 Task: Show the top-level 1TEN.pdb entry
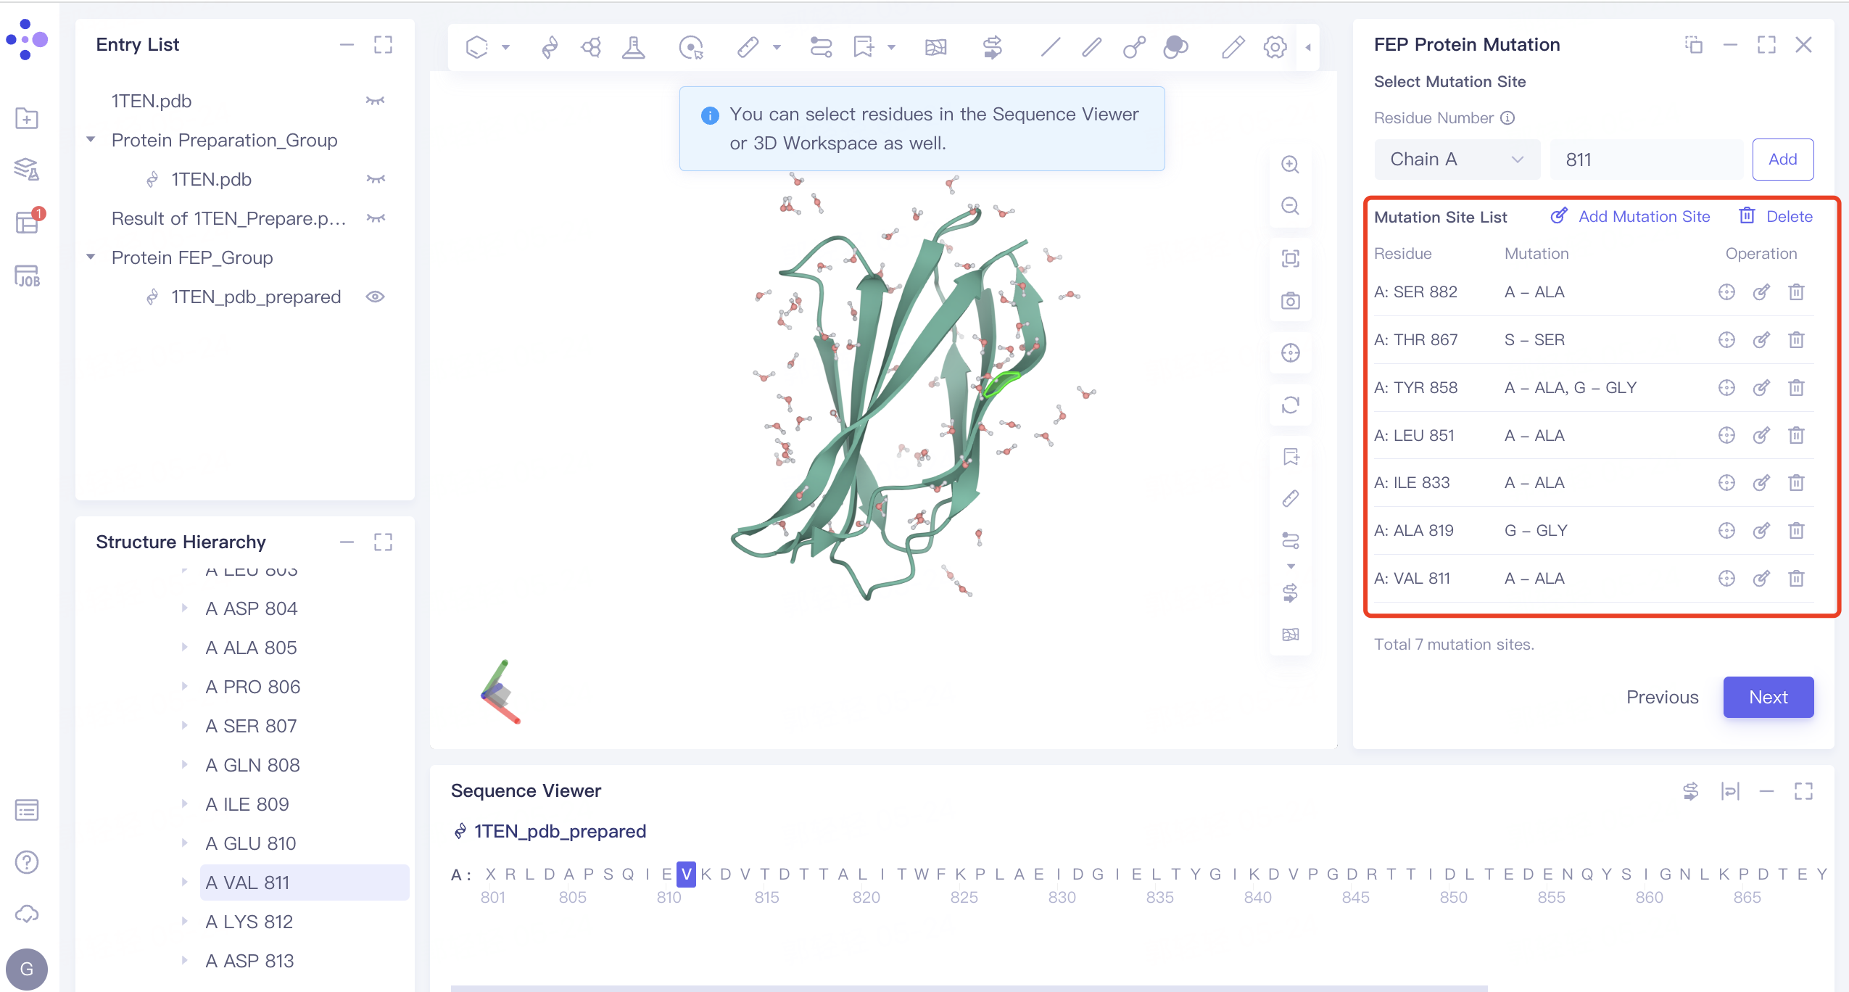click(x=375, y=101)
